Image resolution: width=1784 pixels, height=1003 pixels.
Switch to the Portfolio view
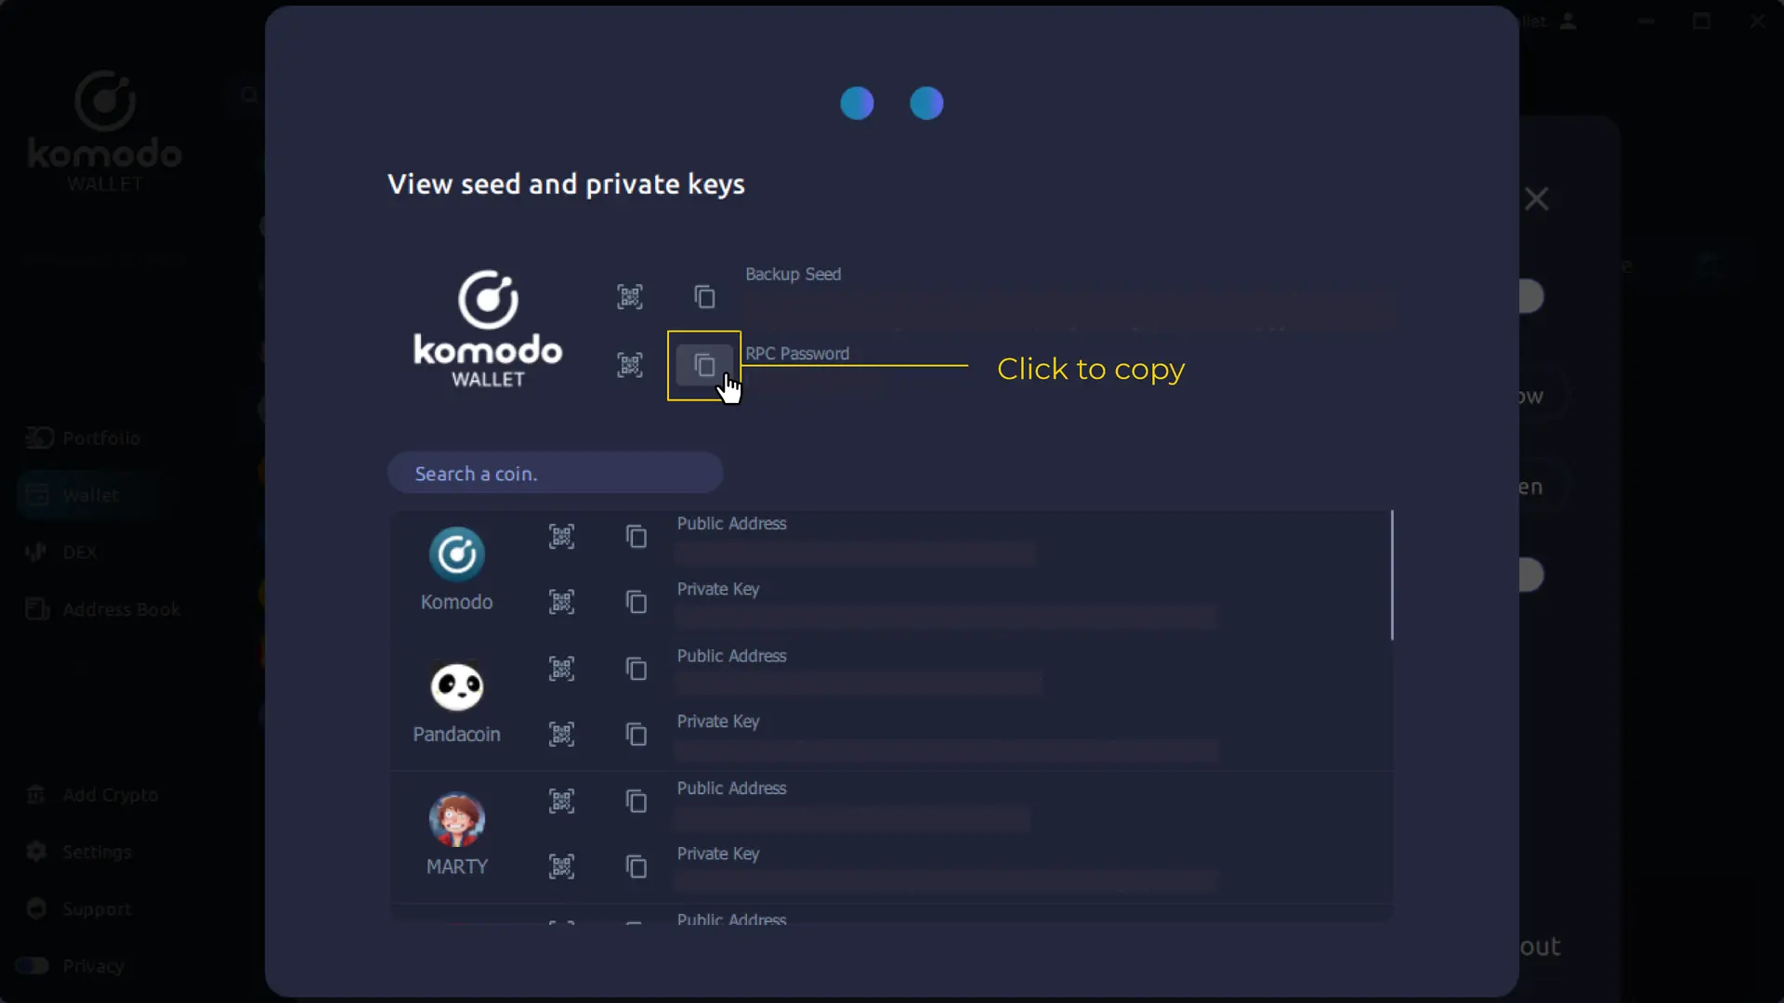pyautogui.click(x=98, y=438)
